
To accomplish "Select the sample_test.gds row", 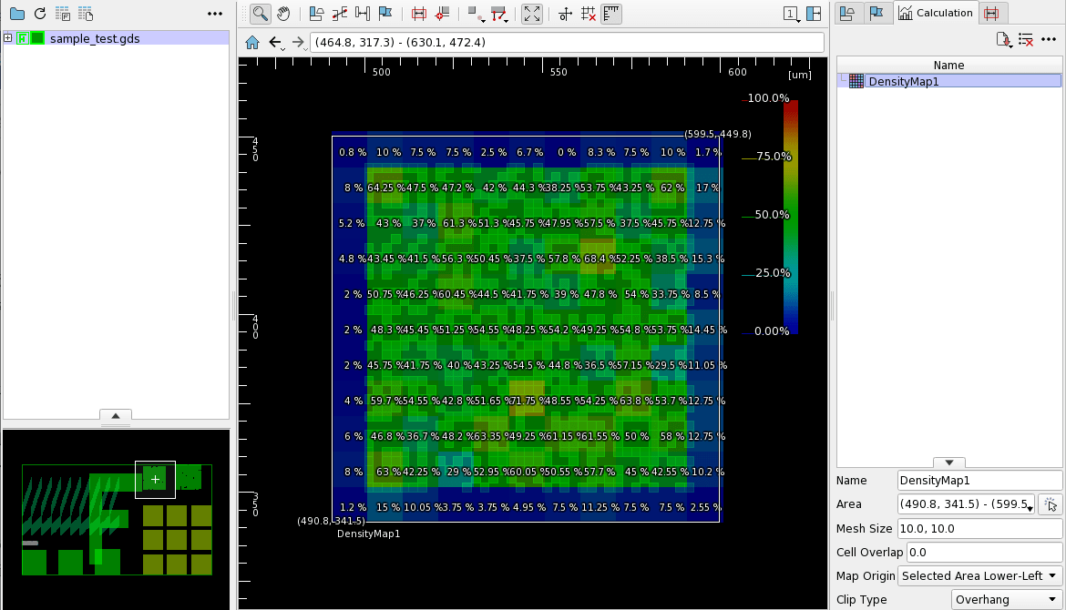I will click(116, 38).
